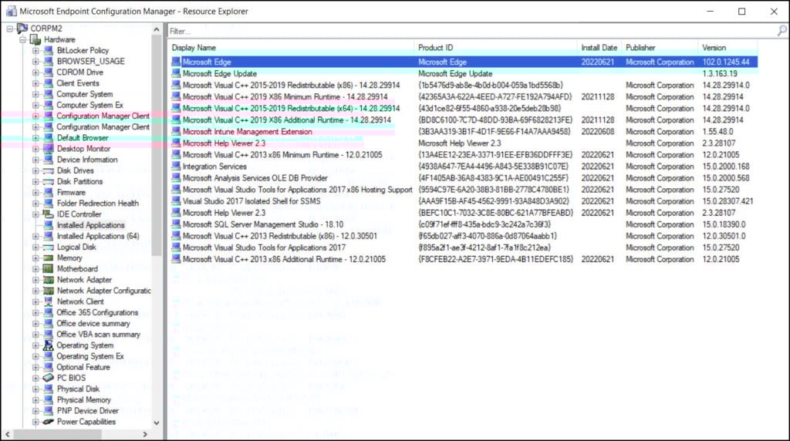Click the Firmware node icon
This screenshot has width=790, height=441.
click(x=49, y=192)
